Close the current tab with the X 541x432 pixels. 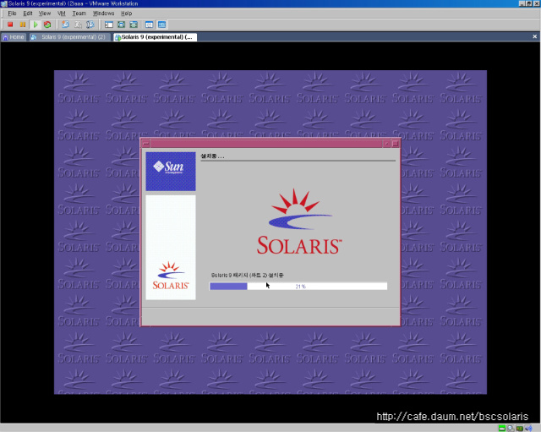[535, 36]
